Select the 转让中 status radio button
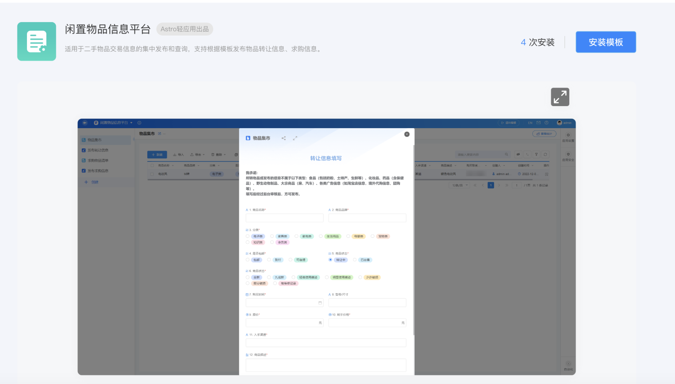The height and width of the screenshot is (384, 675). click(330, 260)
